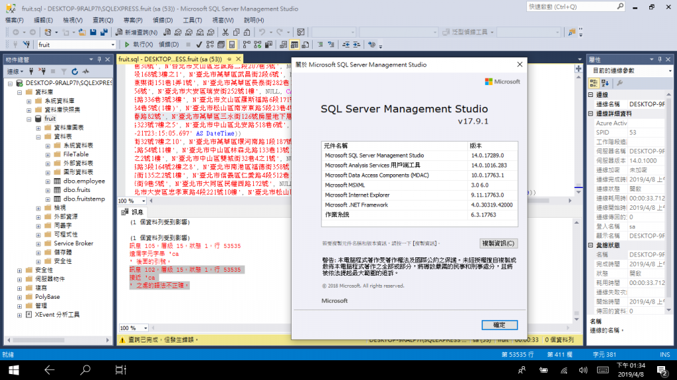Pin the fruit.sql tab with pushpin icon
Viewport: 677px width, 380px height.
click(x=229, y=59)
